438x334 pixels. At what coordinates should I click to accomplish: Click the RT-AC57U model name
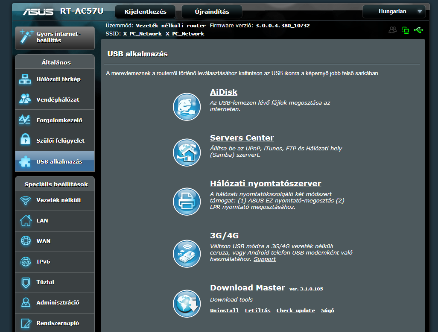82,11
